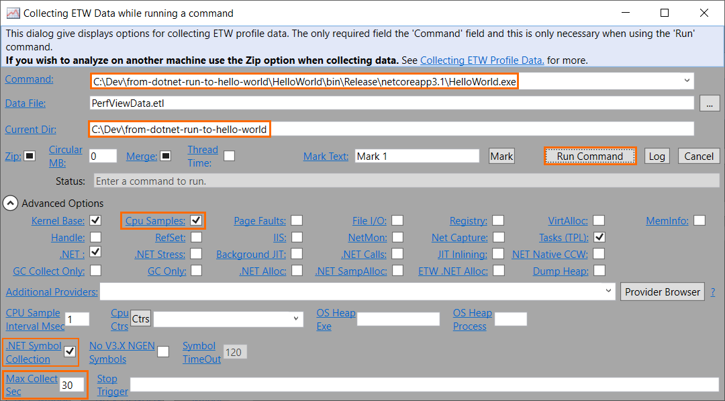Open the Additional Providers dropdown arrow
The image size is (725, 401).
[x=608, y=291]
